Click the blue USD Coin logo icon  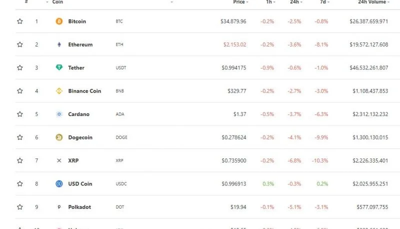59,183
